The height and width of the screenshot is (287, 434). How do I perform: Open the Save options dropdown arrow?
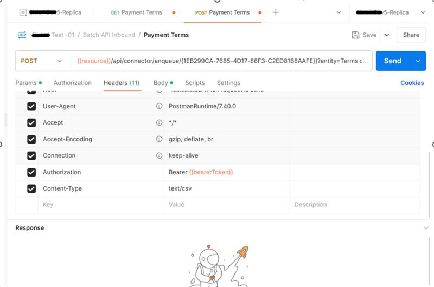click(x=387, y=35)
